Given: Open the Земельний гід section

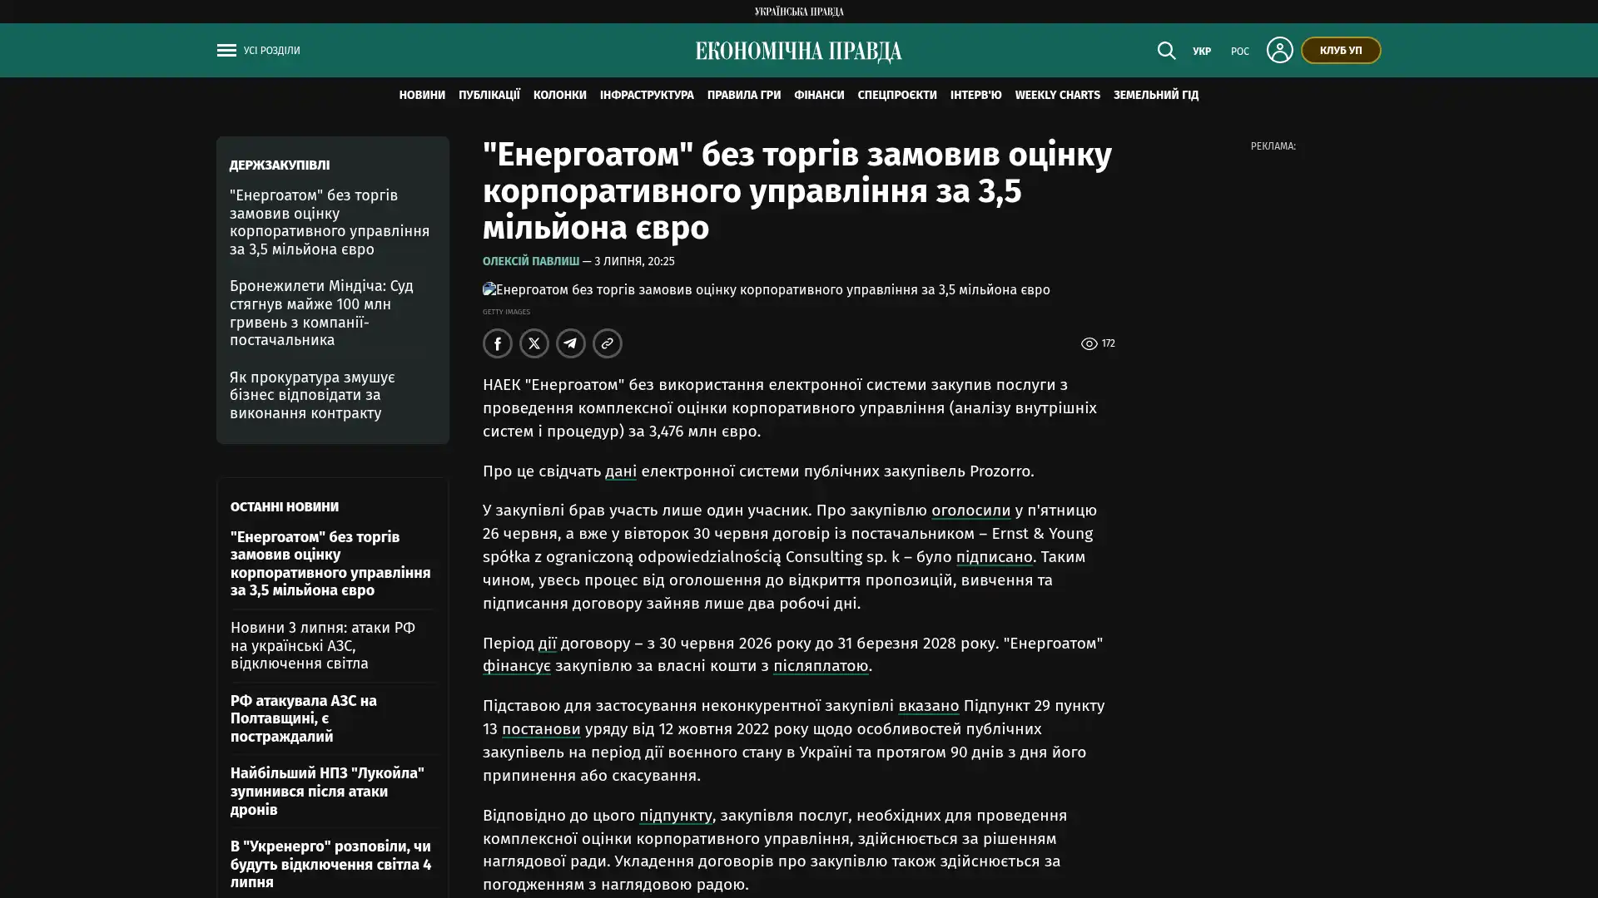Looking at the screenshot, I should click(1156, 96).
